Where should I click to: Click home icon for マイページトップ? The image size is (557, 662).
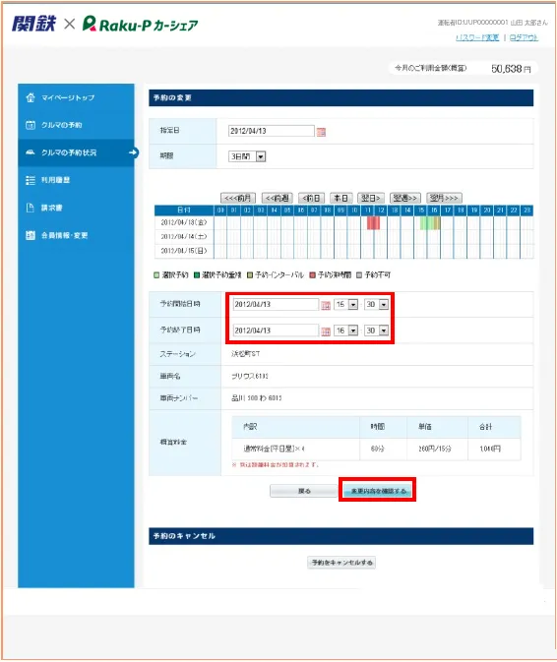pyautogui.click(x=31, y=97)
